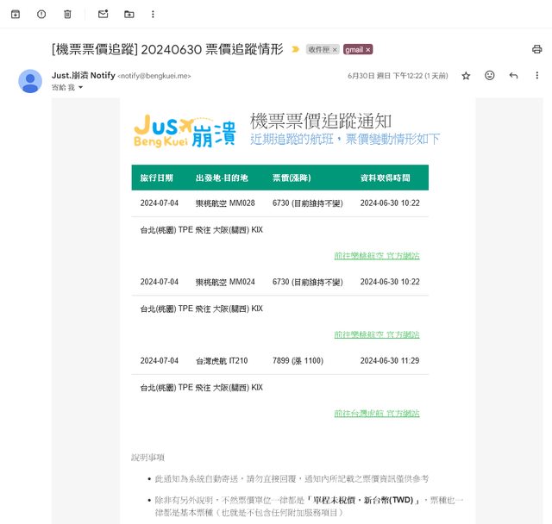Add an emoji reaction to the message
This screenshot has height=524, width=552.
click(490, 76)
